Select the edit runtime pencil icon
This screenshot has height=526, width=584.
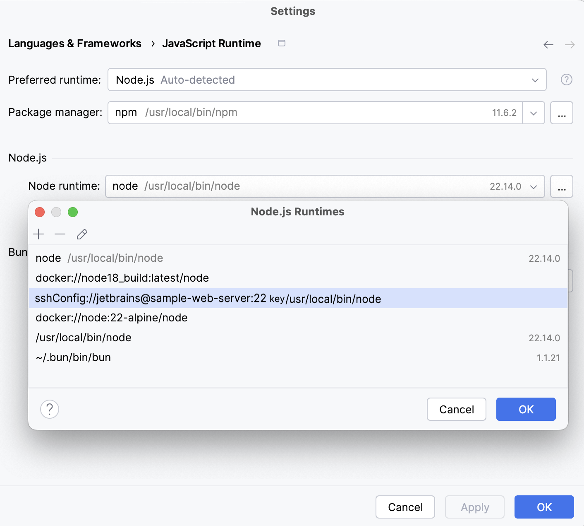81,234
